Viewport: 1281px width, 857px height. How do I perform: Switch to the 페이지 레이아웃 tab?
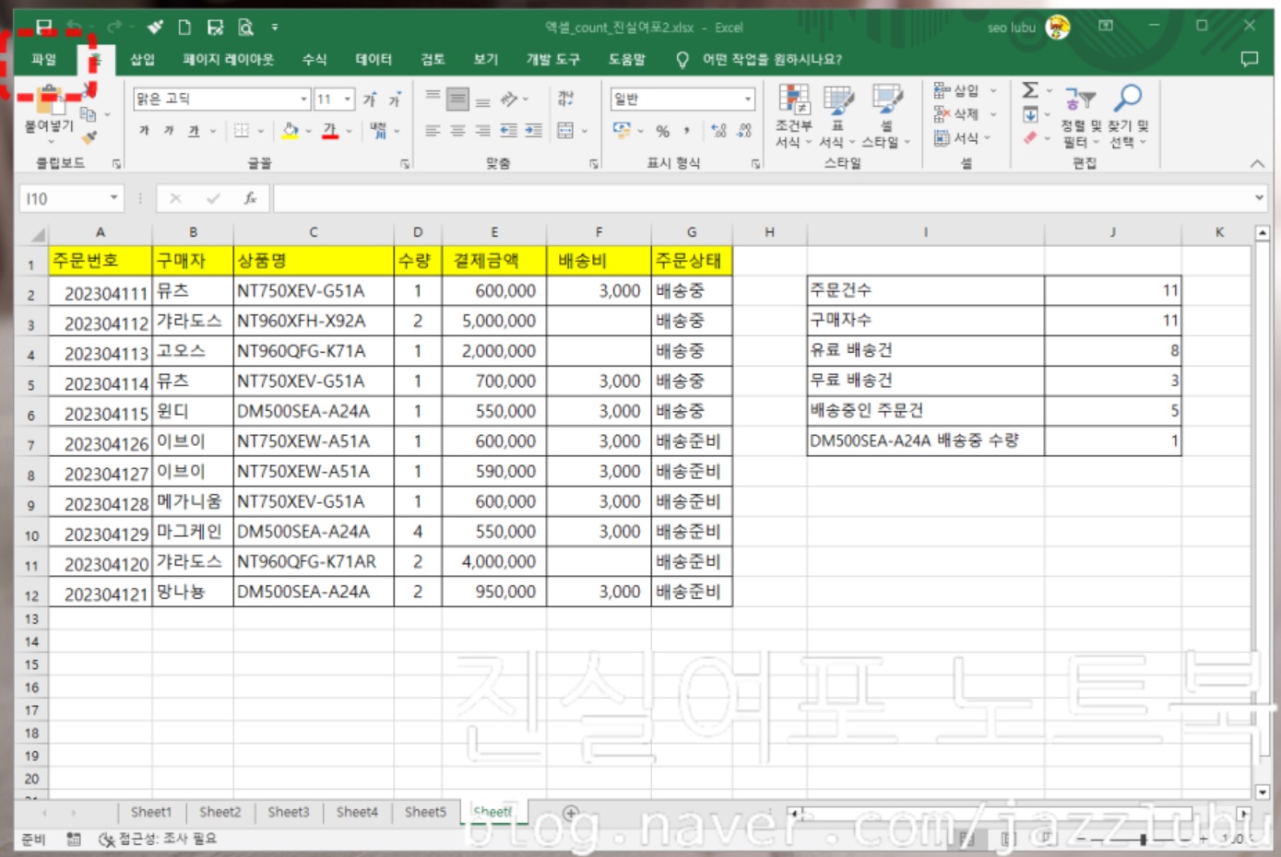(228, 60)
